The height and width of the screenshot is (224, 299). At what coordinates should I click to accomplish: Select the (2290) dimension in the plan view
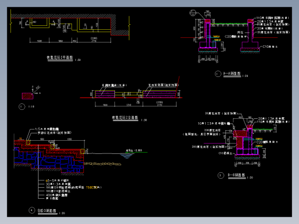click(x=94, y=38)
